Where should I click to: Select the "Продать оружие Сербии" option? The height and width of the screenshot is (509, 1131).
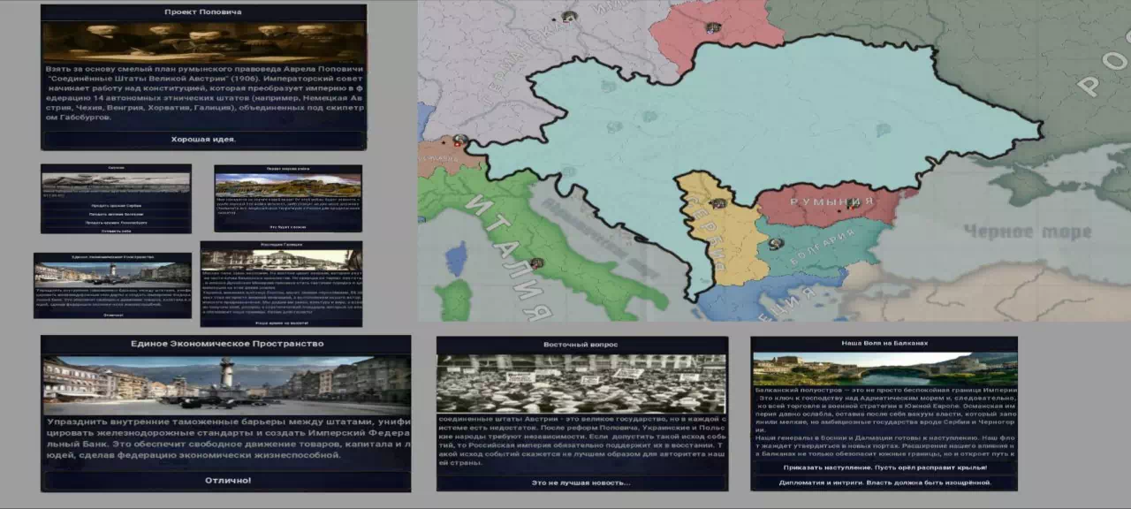tap(116, 205)
